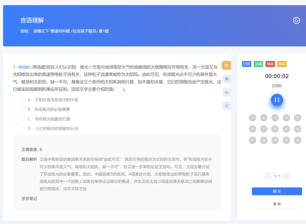306x224 pixels.
Task: Jump to question number 2
Action: coord(264,118)
